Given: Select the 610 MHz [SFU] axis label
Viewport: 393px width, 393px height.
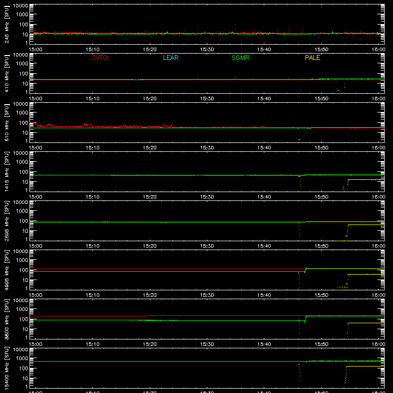Looking at the screenshot, I should 7,123.
